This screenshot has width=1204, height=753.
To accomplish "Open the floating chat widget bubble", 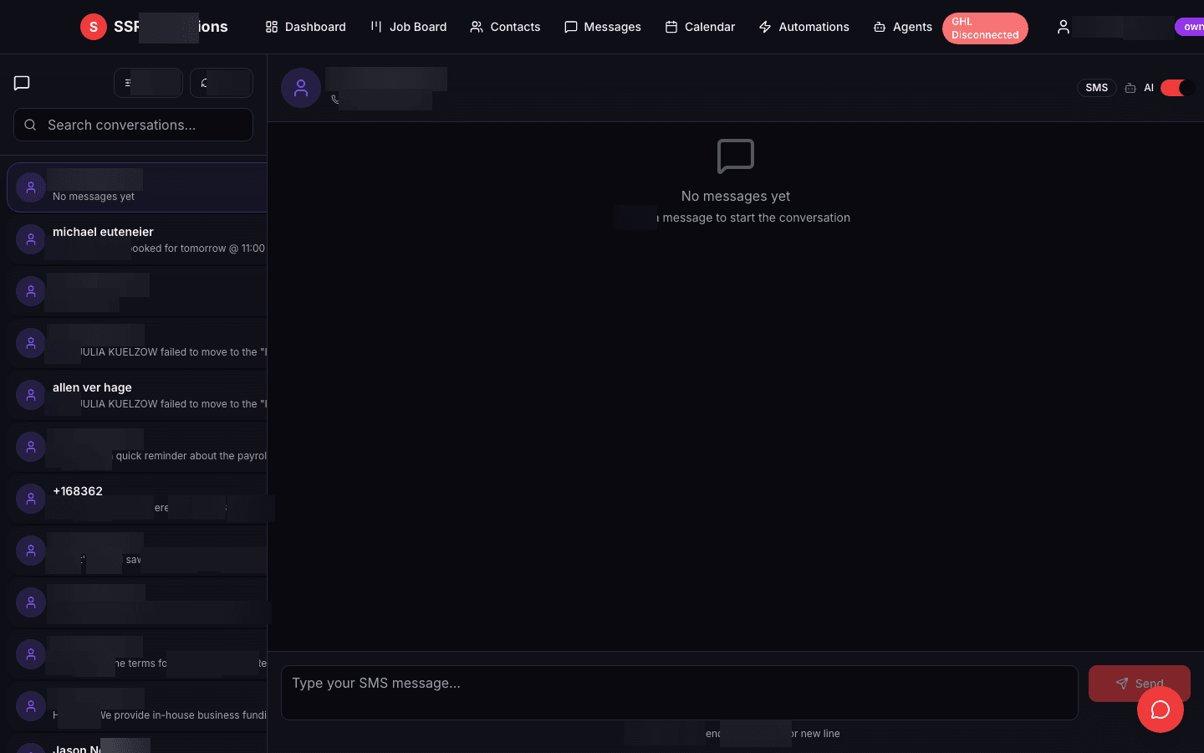I will 1161,709.
